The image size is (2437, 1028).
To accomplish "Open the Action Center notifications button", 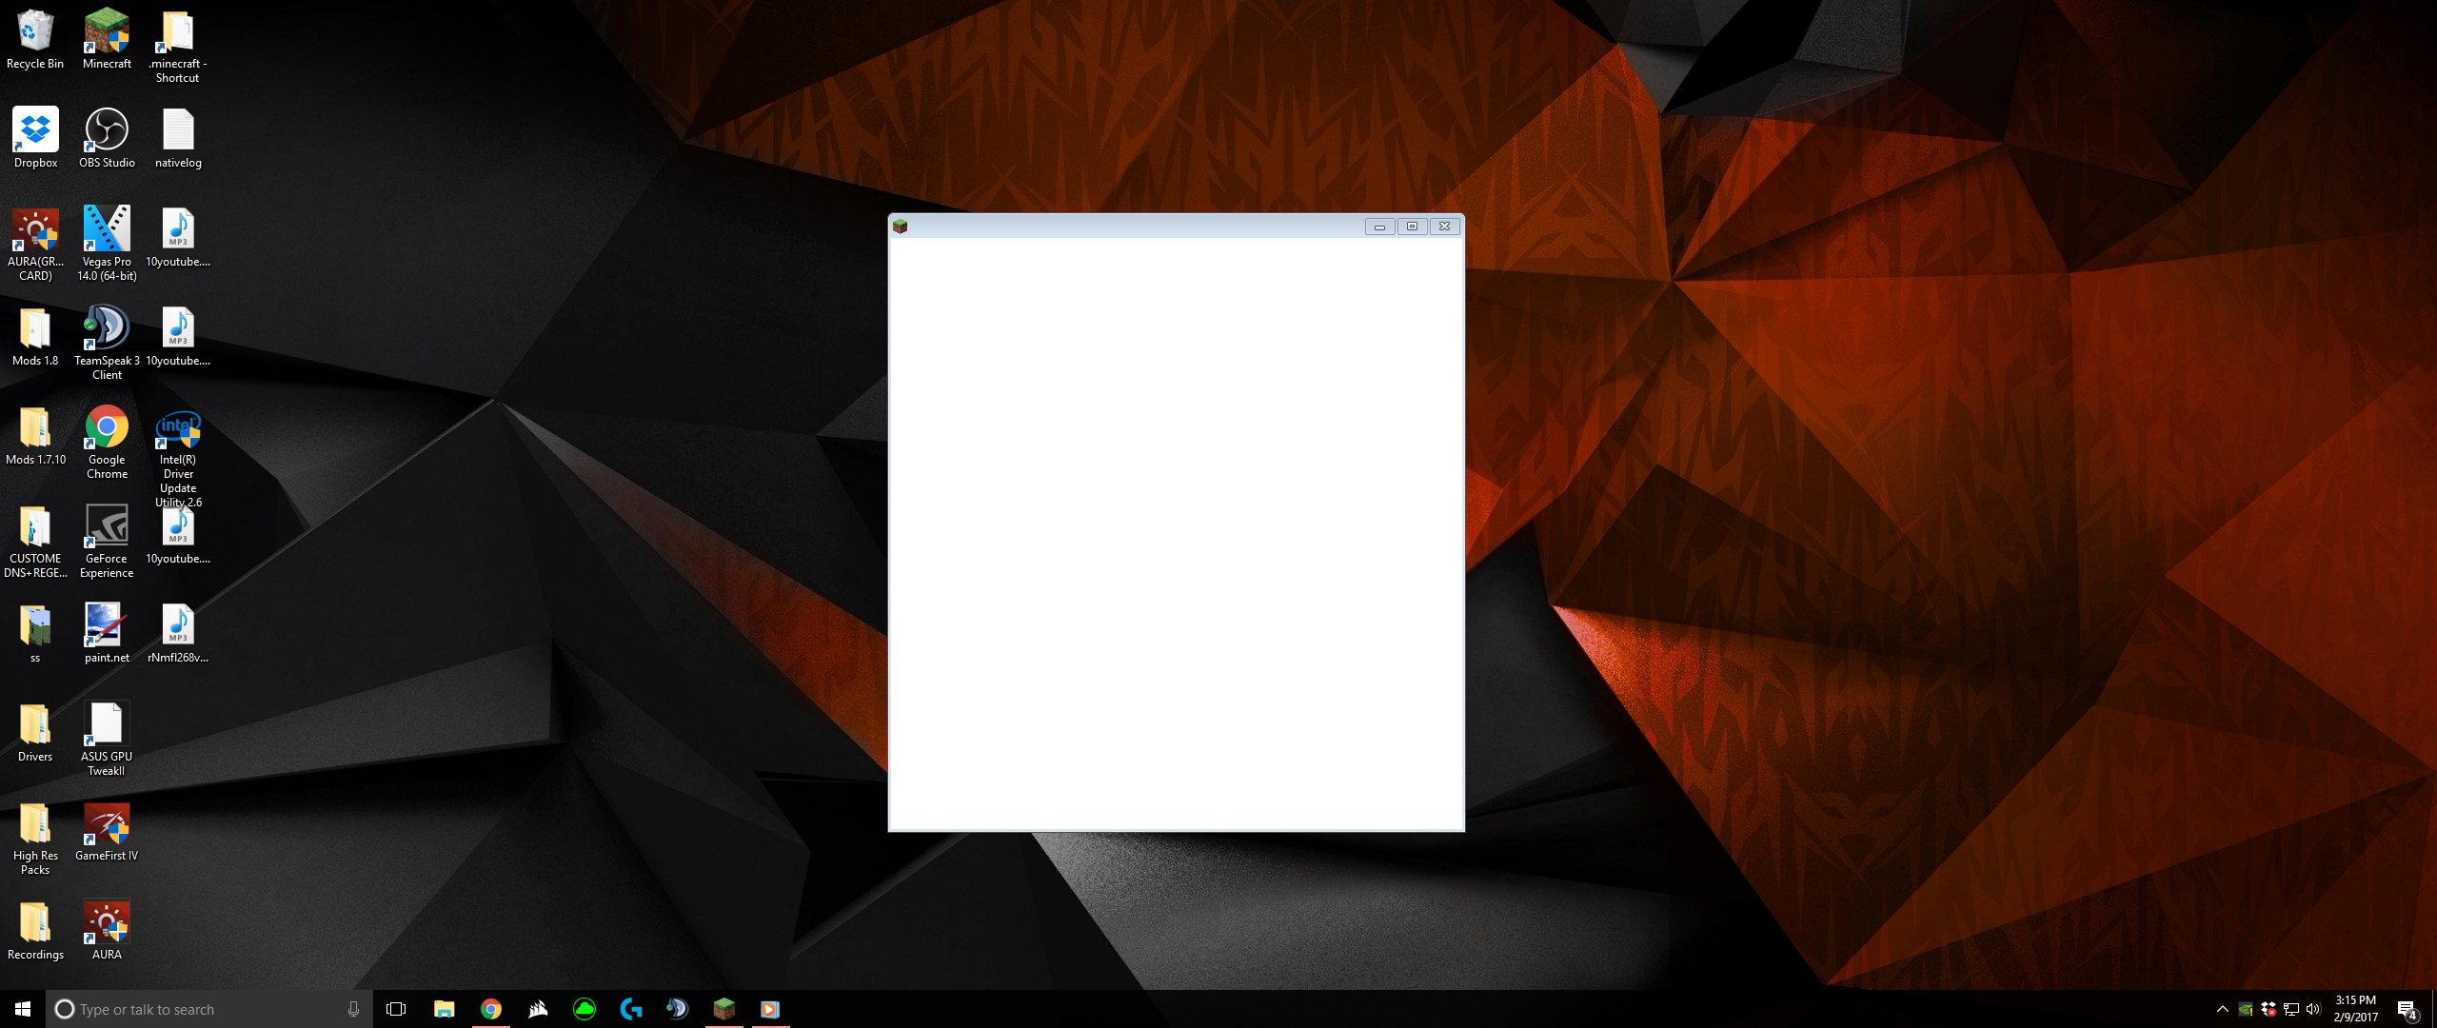I will click(2407, 1009).
